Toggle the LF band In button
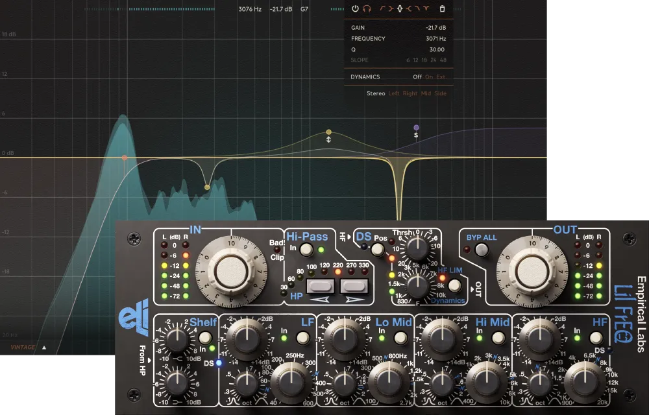The image size is (649, 415). (x=302, y=338)
